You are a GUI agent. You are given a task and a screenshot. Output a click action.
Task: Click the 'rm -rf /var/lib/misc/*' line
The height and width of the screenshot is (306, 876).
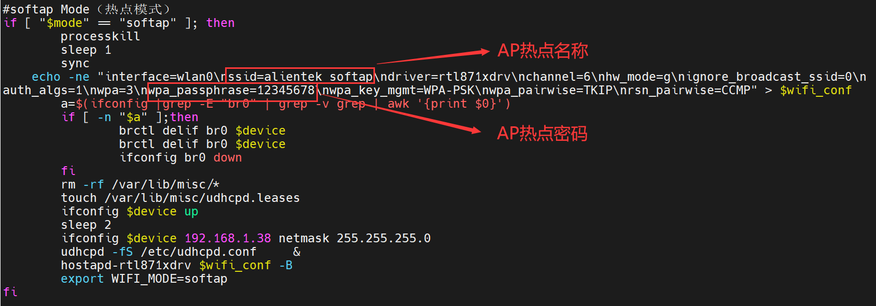click(x=140, y=184)
